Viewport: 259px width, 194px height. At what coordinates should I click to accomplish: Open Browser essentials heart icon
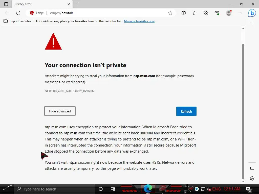pos(217,13)
